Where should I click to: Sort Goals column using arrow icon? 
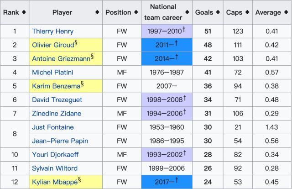tap(218, 13)
